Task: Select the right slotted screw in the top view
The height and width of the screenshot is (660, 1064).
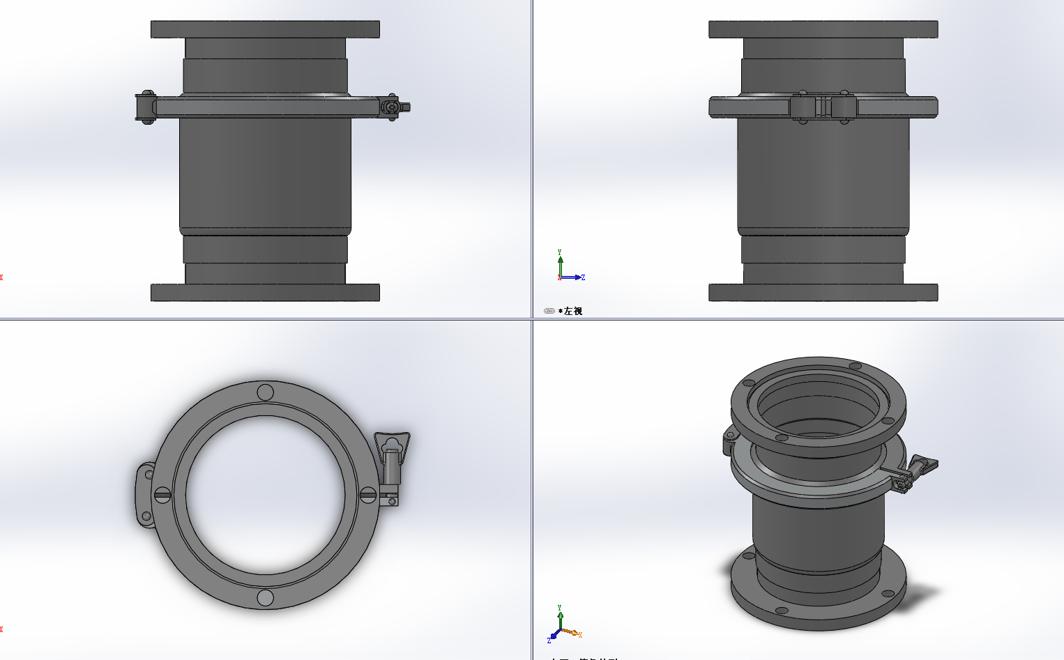Action: click(369, 495)
